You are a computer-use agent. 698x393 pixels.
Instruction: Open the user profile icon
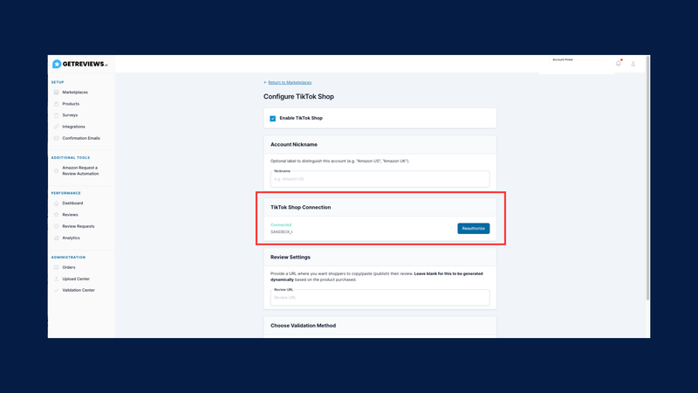click(633, 64)
